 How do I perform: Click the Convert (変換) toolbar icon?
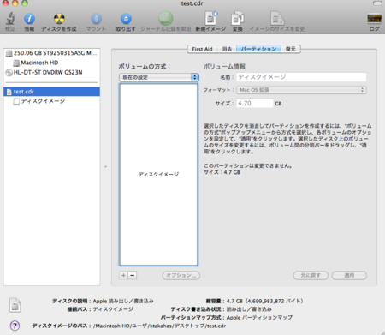237,18
